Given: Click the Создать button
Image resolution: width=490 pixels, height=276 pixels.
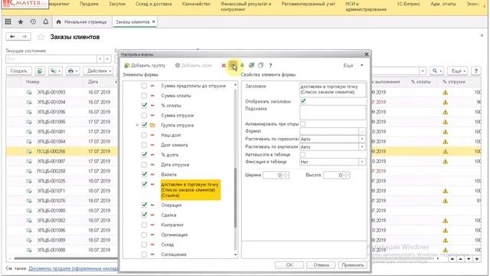Looking at the screenshot, I should [x=18, y=71].
